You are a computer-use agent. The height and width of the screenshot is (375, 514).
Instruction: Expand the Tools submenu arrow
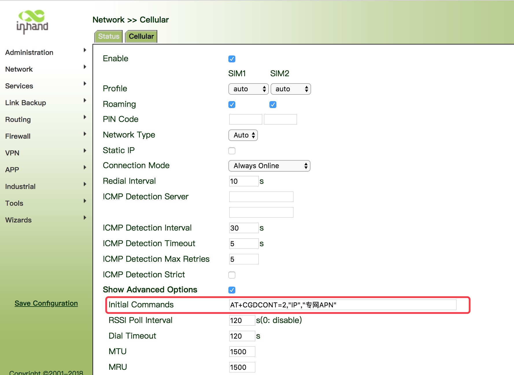(x=85, y=201)
